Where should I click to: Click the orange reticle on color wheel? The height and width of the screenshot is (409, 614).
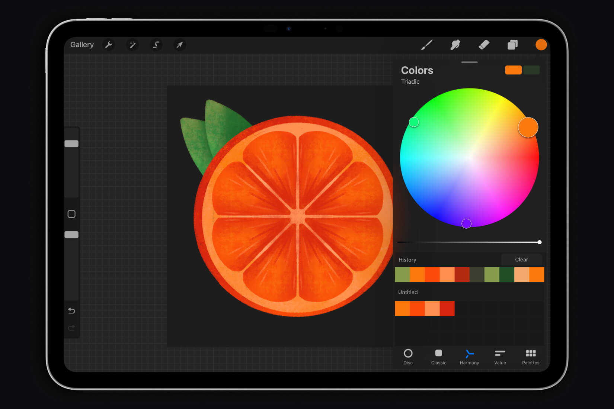pos(528,127)
